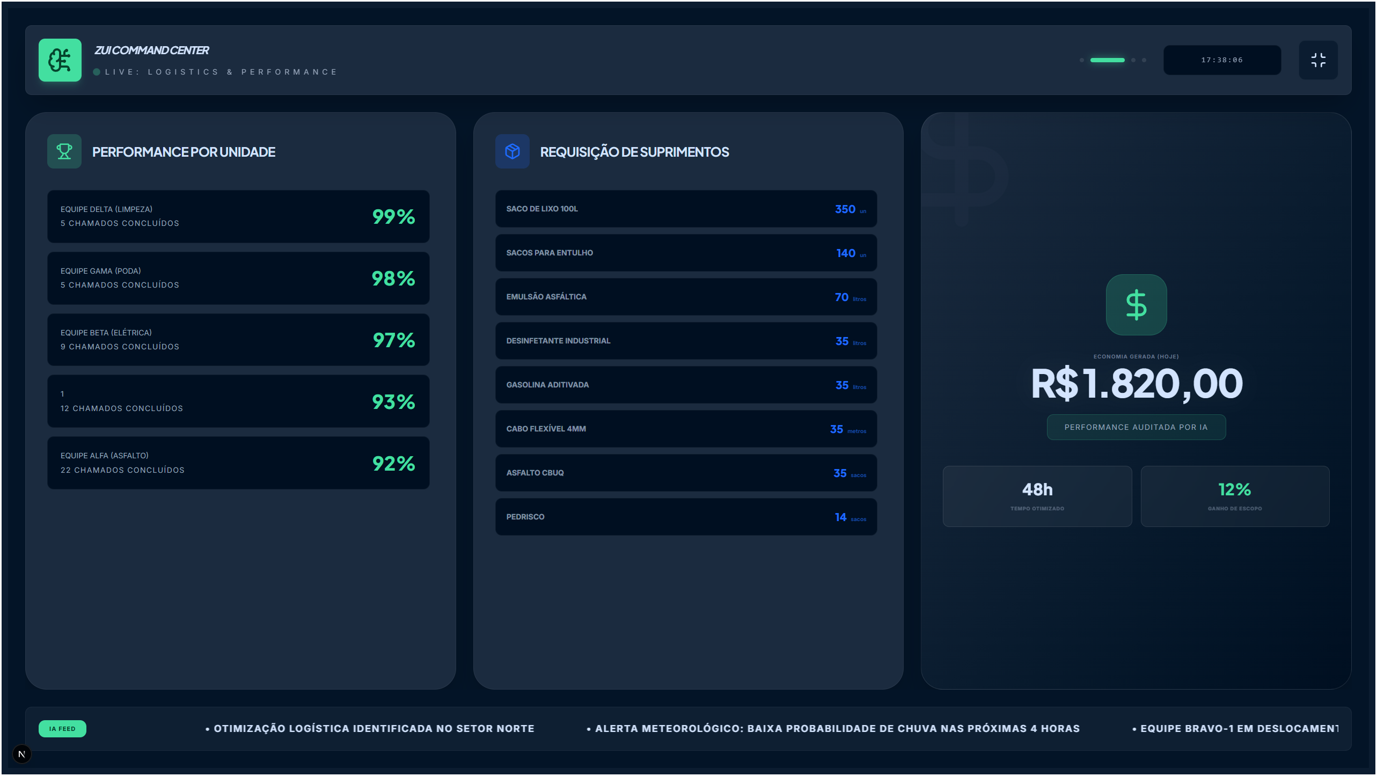Click the 12% Ganho de Escopo card
This screenshot has width=1377, height=776.
1235,496
